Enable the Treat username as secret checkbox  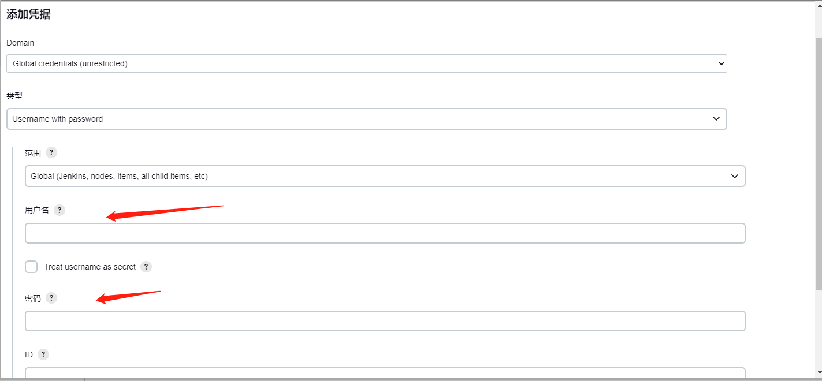tap(31, 267)
